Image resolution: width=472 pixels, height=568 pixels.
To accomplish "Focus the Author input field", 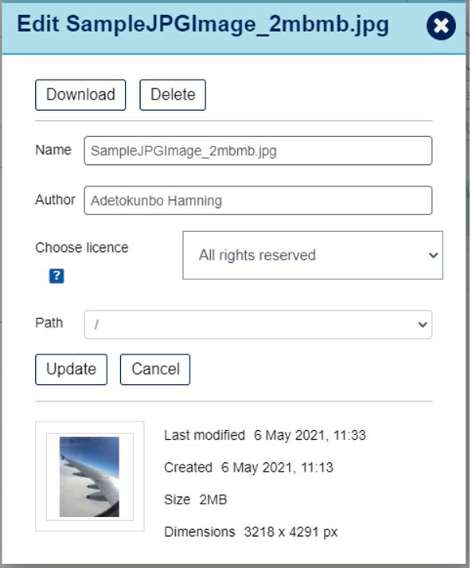I will pos(258,200).
